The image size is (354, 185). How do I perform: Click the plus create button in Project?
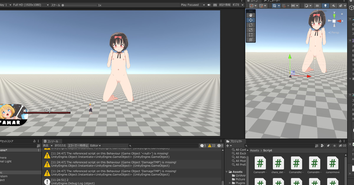click(x=227, y=146)
